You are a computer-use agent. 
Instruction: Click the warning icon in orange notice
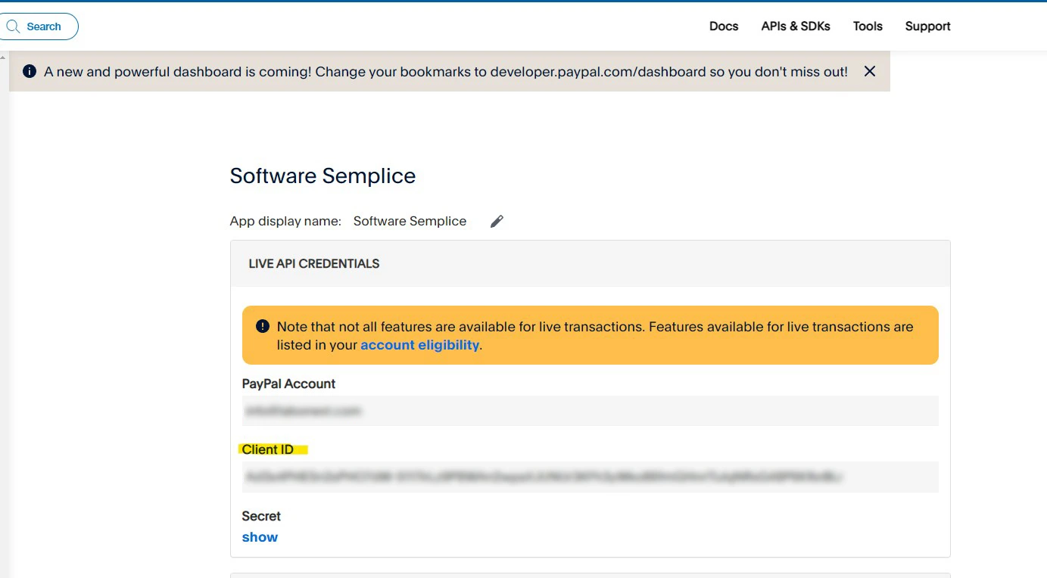(263, 327)
